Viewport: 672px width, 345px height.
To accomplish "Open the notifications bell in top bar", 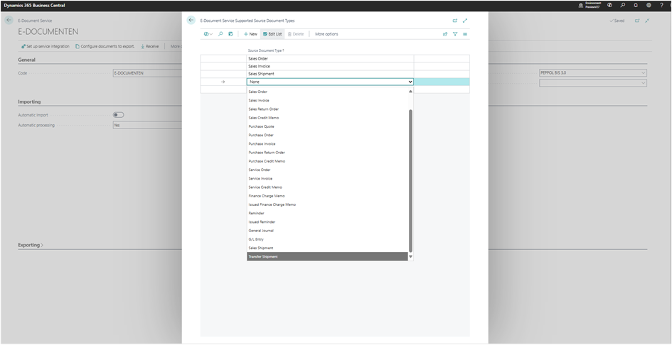I will [x=636, y=5].
